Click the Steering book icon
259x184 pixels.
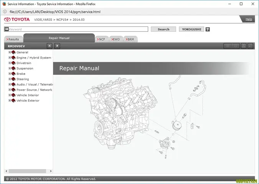(13, 79)
